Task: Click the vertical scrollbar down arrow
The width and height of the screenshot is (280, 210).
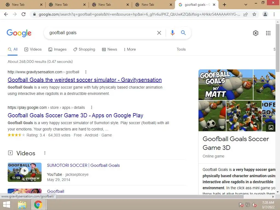Action: pyautogui.click(x=278, y=192)
